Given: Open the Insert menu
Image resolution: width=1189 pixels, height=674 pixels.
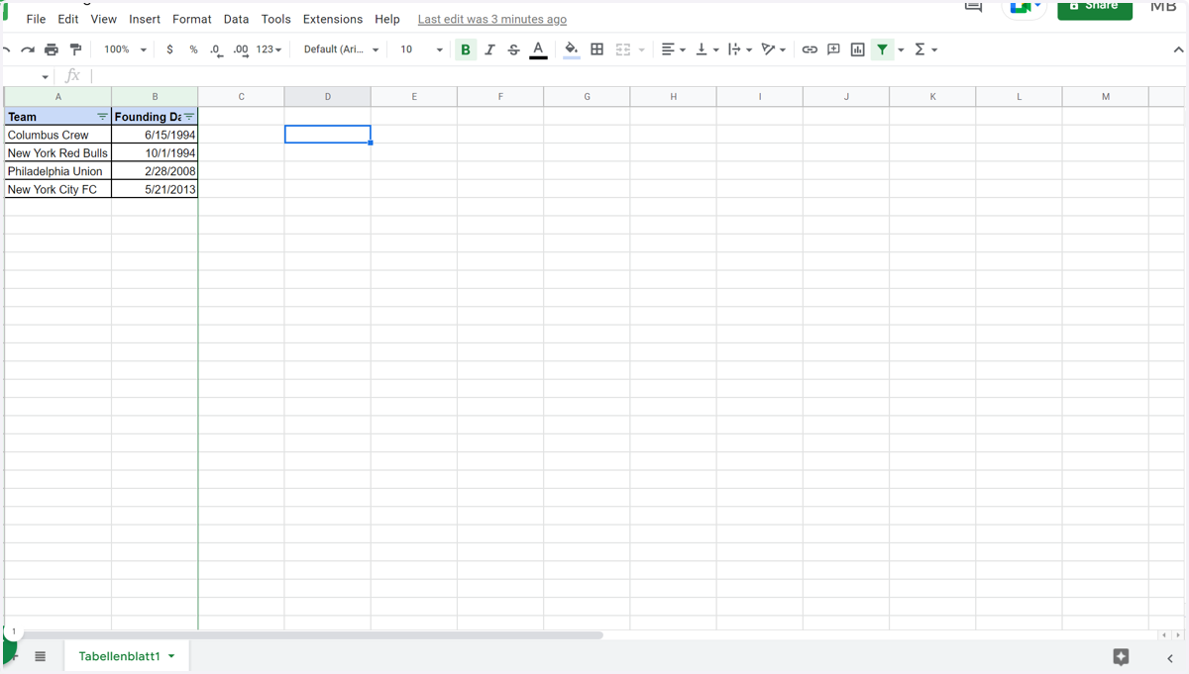Looking at the screenshot, I should click(x=145, y=19).
